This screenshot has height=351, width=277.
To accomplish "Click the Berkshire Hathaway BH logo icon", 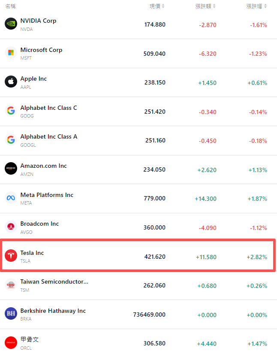I will click(x=11, y=314).
